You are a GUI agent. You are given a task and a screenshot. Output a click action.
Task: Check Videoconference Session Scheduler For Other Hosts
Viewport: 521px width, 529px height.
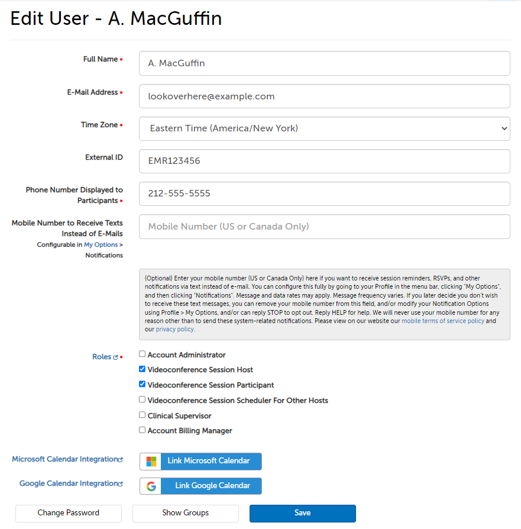[141, 399]
